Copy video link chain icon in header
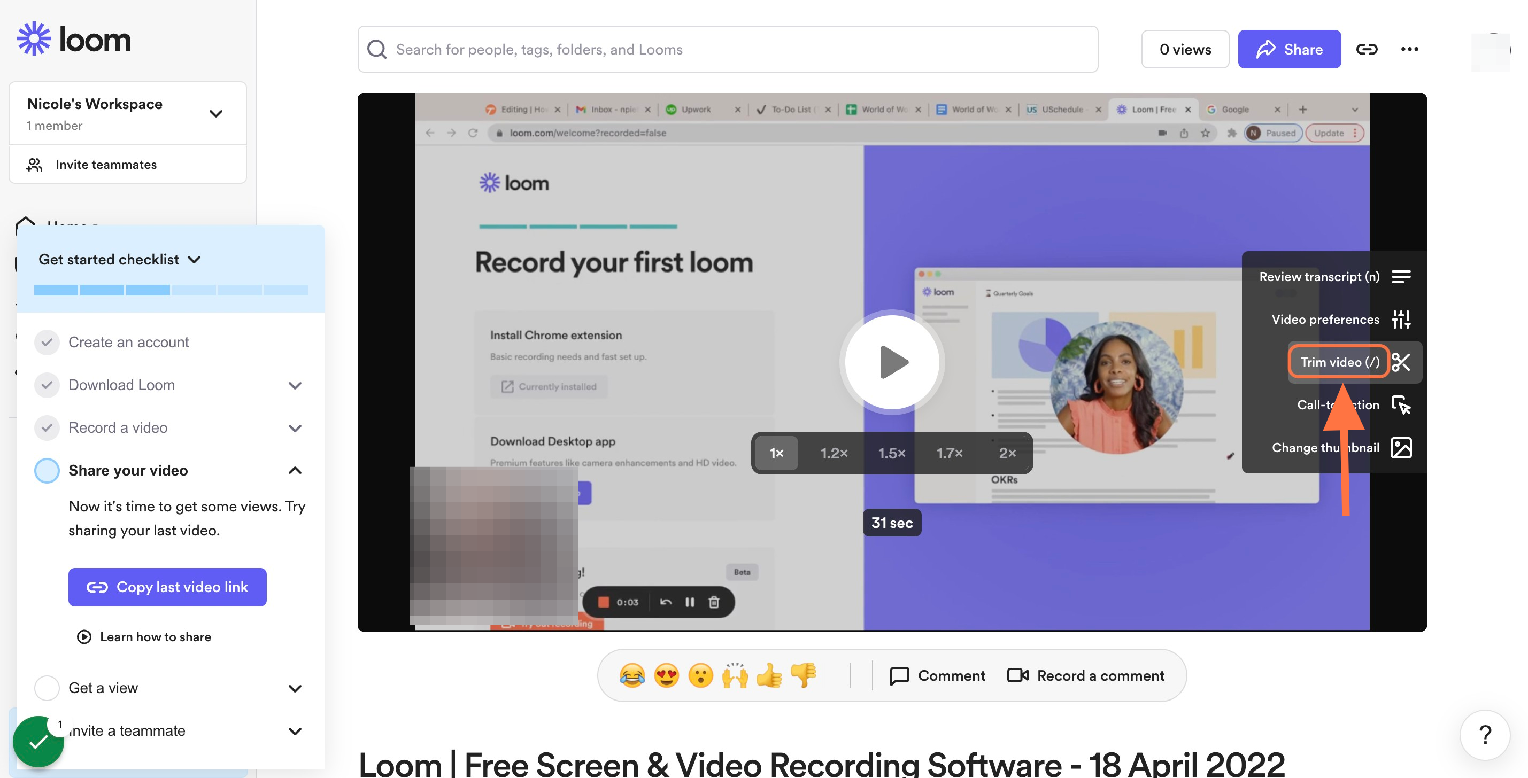 click(1367, 49)
